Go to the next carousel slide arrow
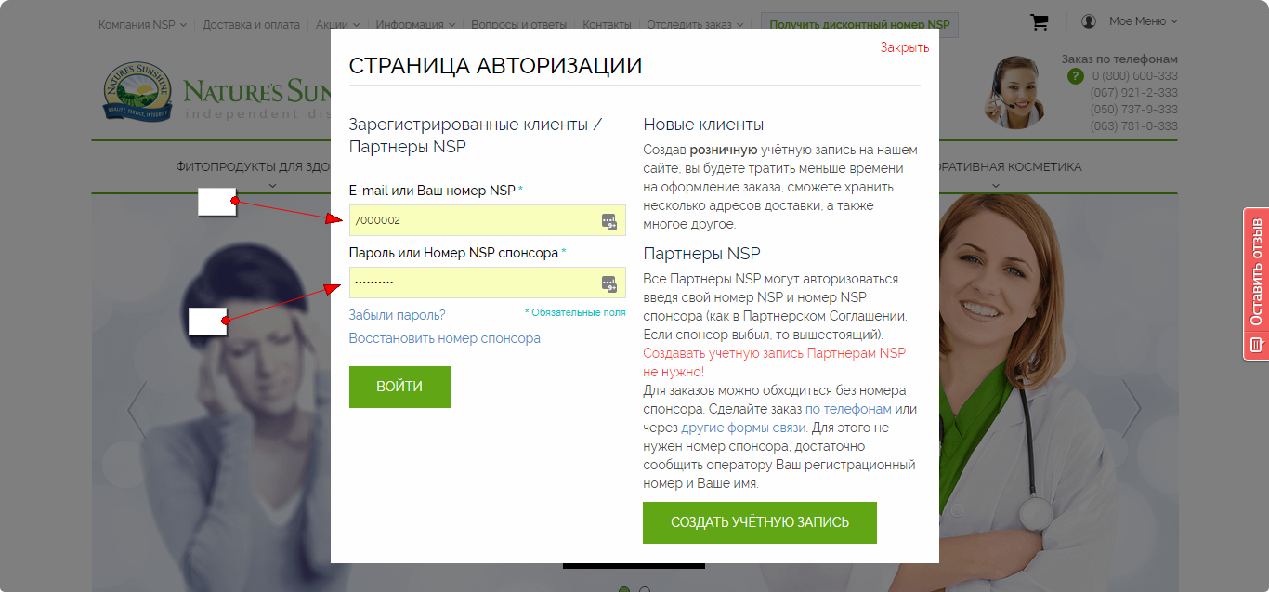1269x592 pixels. click(1132, 409)
